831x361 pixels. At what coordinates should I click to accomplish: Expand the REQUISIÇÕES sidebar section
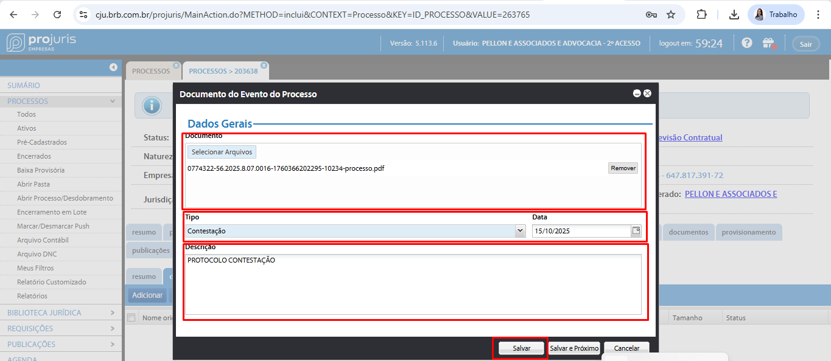(112, 328)
